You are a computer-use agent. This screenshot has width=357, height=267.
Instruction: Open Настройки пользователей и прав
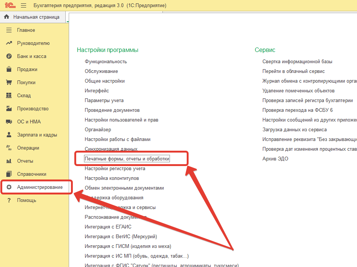coord(121,120)
